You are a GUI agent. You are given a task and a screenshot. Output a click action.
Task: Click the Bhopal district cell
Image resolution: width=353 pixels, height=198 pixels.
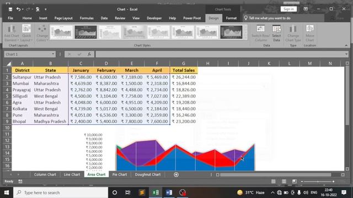[x=22, y=122]
